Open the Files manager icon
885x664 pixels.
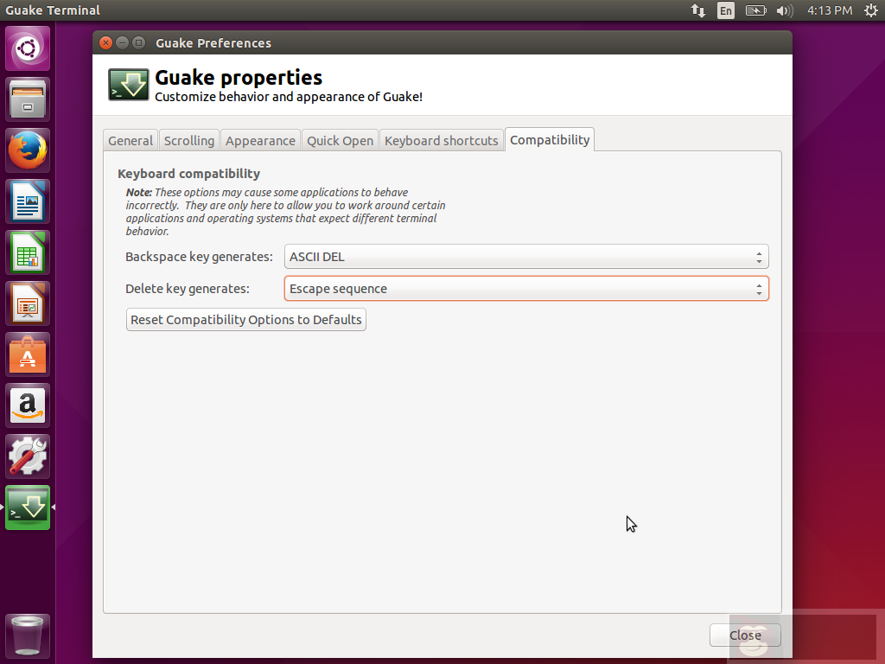point(28,99)
